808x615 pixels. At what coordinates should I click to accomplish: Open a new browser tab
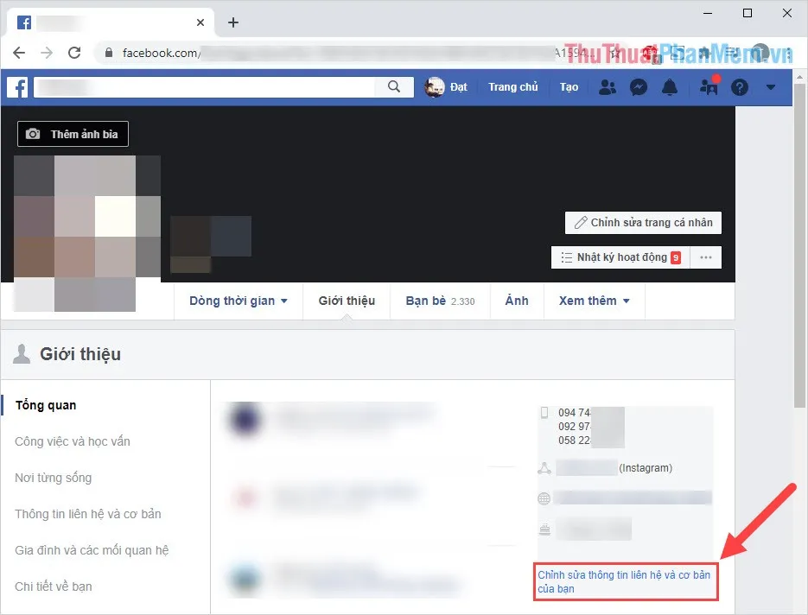point(233,22)
